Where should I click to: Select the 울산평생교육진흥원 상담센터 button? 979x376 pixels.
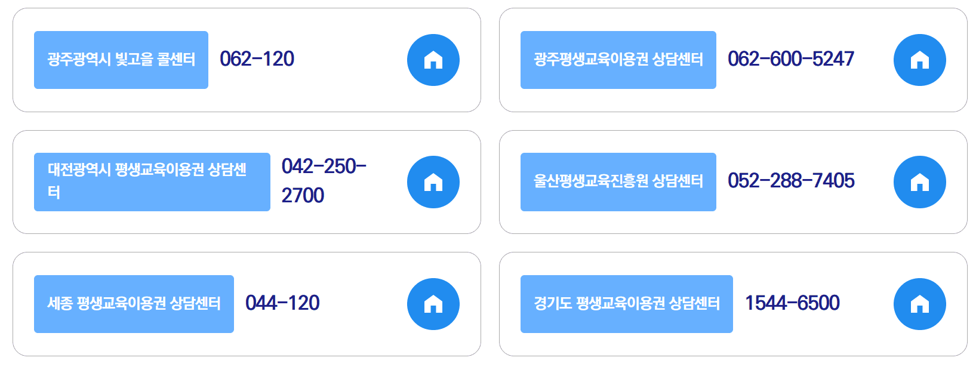pyautogui.click(x=618, y=182)
